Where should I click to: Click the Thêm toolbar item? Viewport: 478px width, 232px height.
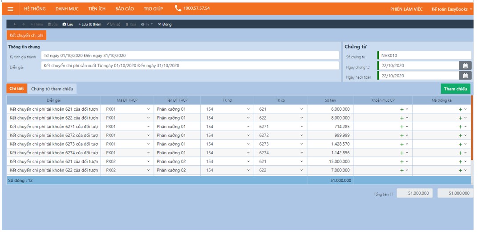36,24
